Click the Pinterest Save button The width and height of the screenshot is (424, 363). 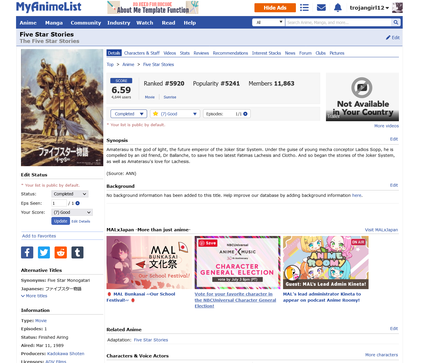(208, 243)
